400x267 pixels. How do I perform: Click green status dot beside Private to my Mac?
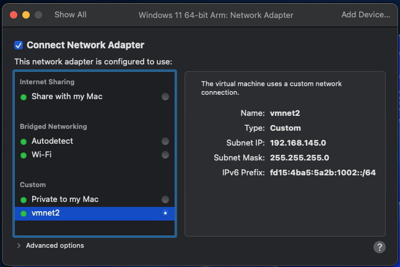click(x=24, y=200)
